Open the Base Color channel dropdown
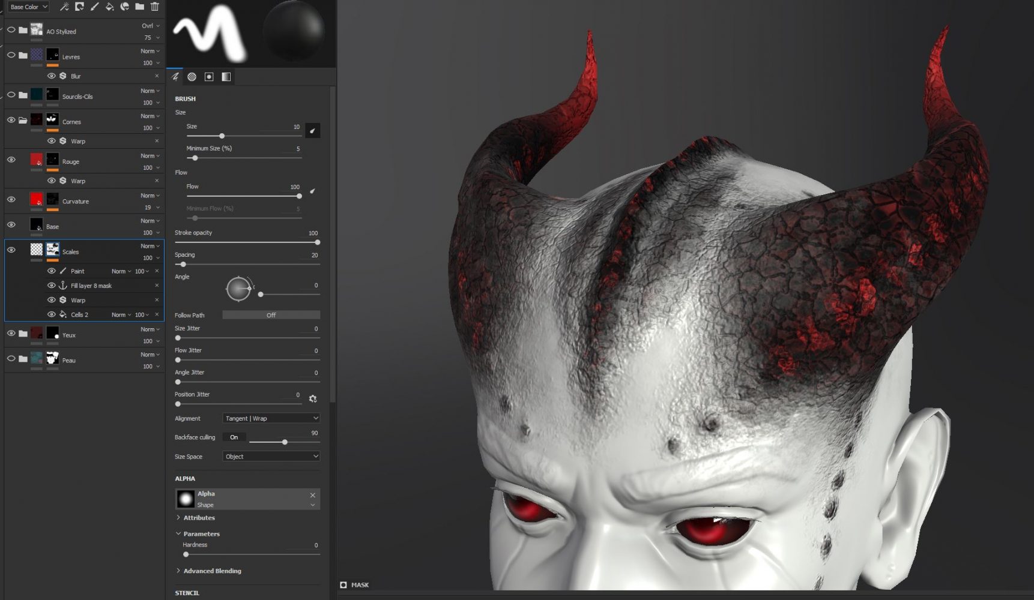The width and height of the screenshot is (1034, 600). (28, 7)
